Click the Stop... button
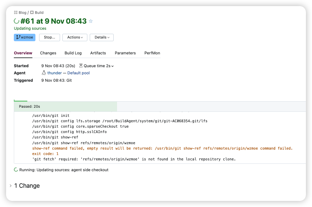Screen dimensions: 312x207 (x=50, y=37)
